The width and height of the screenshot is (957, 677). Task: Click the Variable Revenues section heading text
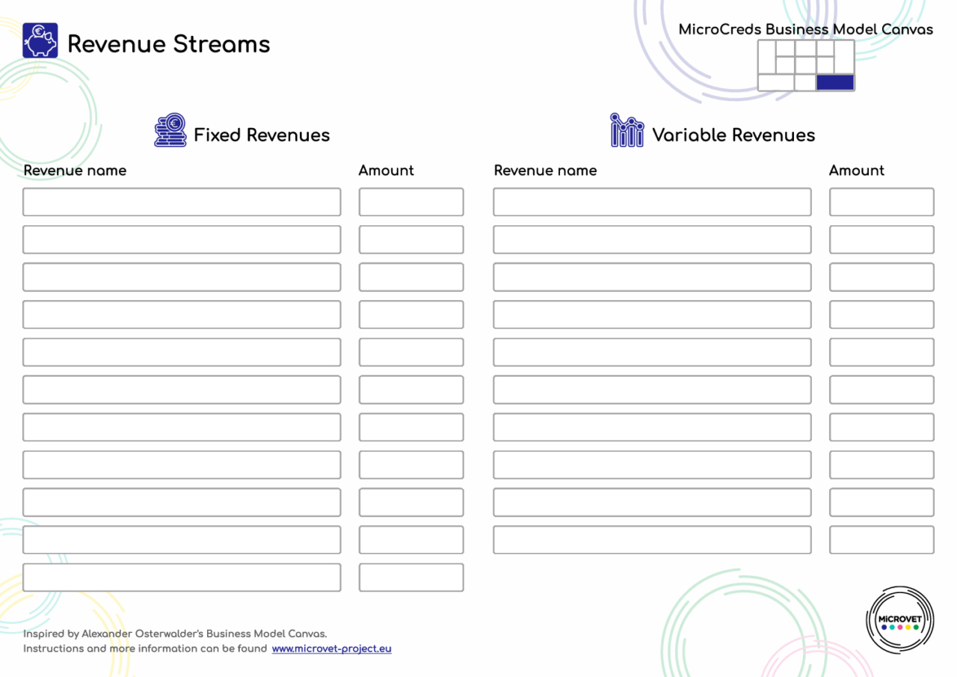[x=733, y=135]
